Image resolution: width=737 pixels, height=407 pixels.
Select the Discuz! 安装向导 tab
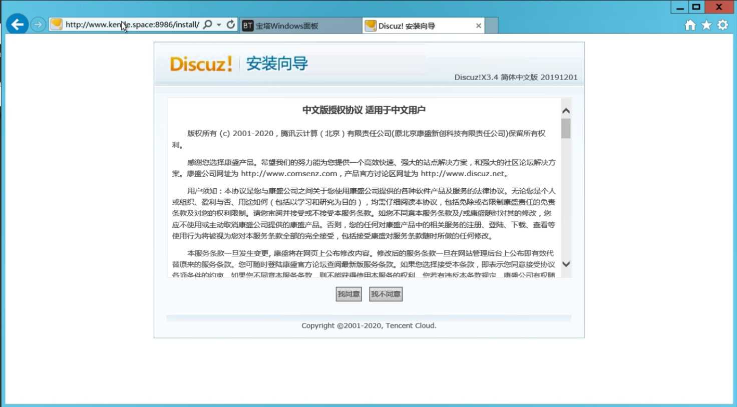(x=423, y=26)
